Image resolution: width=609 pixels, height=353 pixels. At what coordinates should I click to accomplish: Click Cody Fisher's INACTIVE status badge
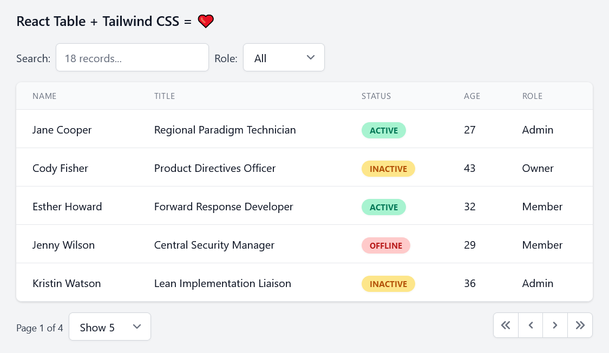tap(388, 169)
